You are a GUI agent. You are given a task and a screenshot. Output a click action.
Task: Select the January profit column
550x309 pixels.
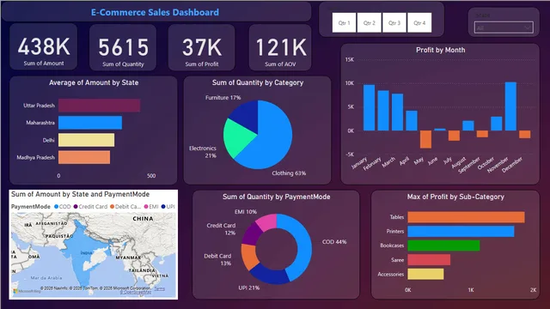369,107
